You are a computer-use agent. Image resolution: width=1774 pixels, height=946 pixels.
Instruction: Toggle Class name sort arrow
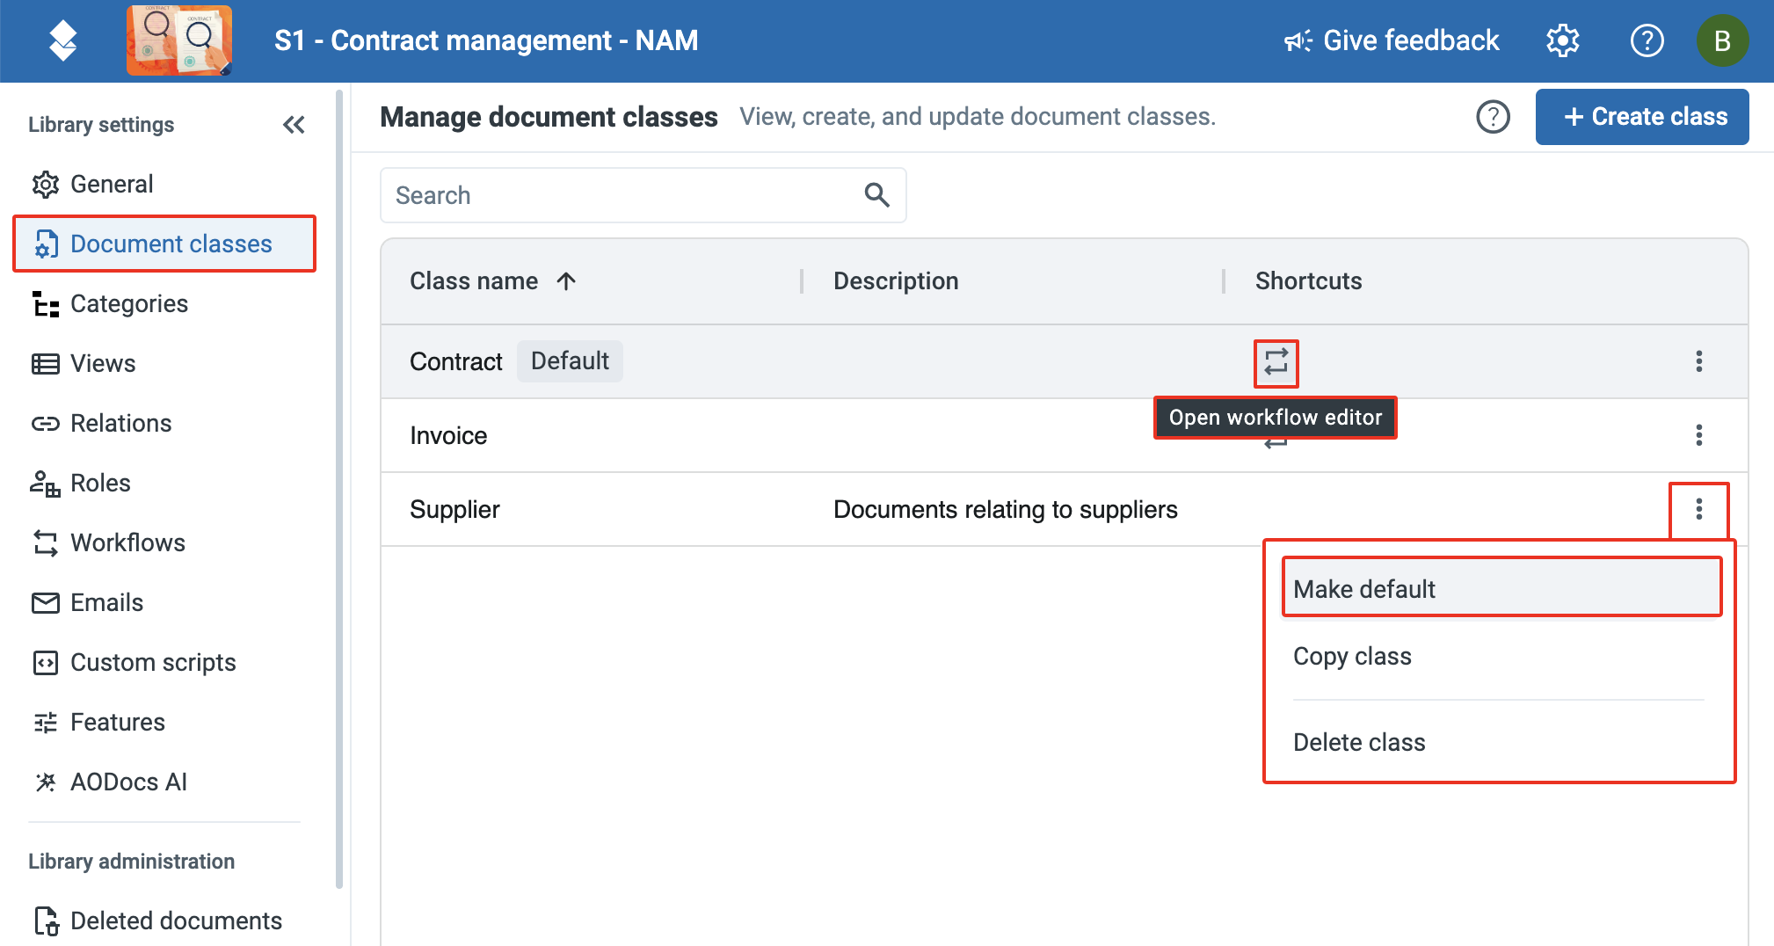[566, 281]
